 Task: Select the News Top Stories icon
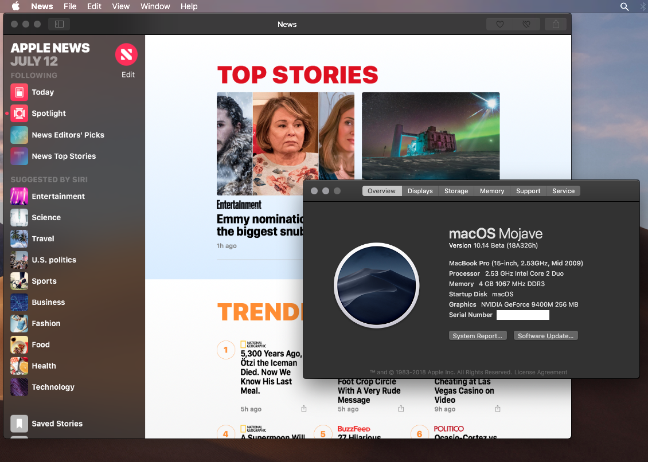pos(19,156)
